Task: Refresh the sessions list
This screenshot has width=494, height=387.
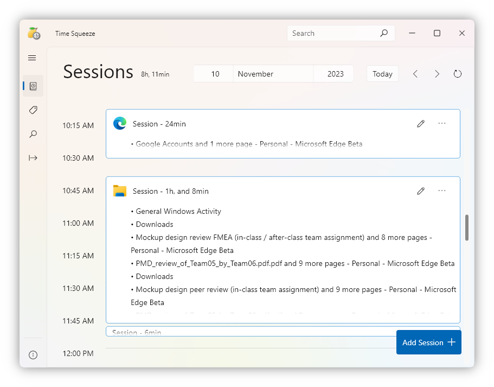Action: click(x=458, y=74)
